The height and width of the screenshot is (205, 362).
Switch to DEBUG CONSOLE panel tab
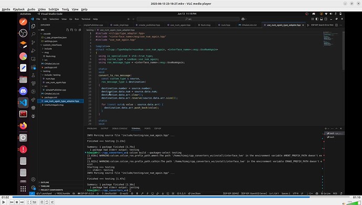(120, 128)
